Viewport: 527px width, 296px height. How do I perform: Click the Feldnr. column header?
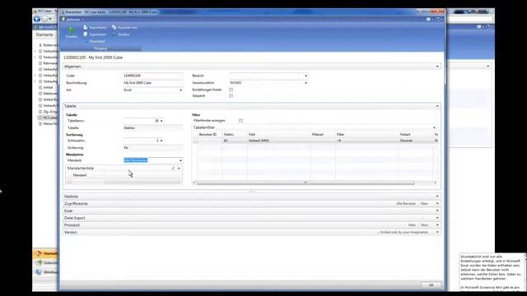234,135
